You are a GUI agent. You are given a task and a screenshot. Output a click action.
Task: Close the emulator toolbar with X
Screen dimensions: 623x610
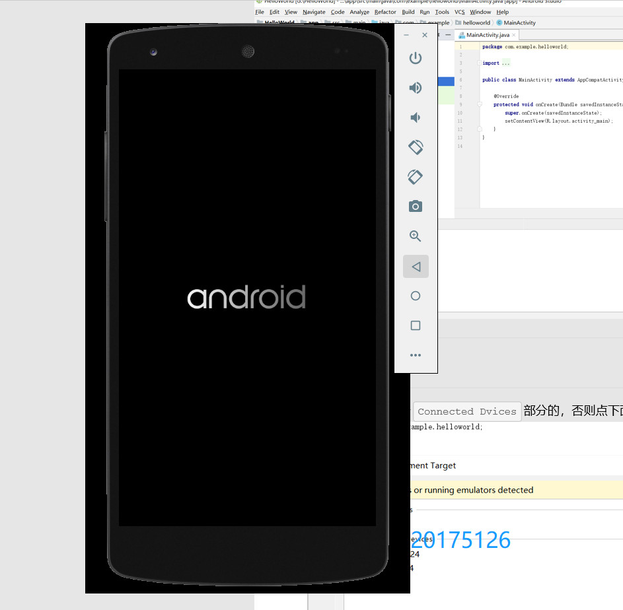(x=425, y=35)
